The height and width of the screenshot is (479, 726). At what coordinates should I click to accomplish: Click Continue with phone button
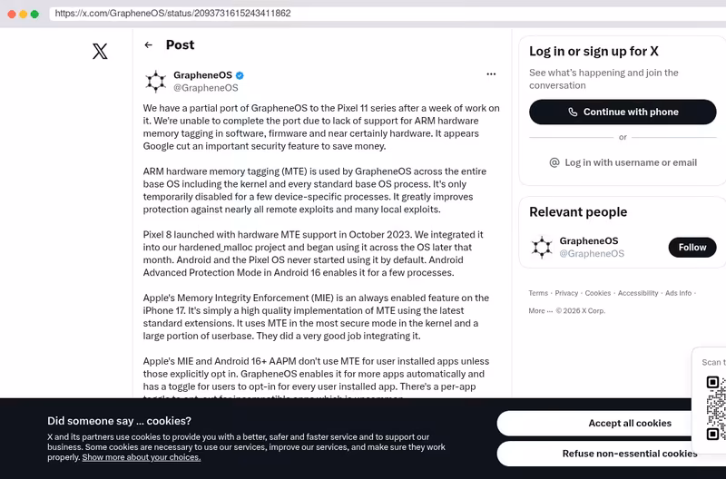click(623, 112)
